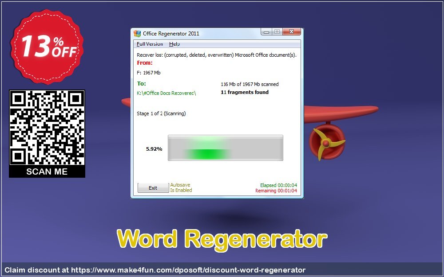Click the 'Elapsed 00:00:04' timer

279,185
